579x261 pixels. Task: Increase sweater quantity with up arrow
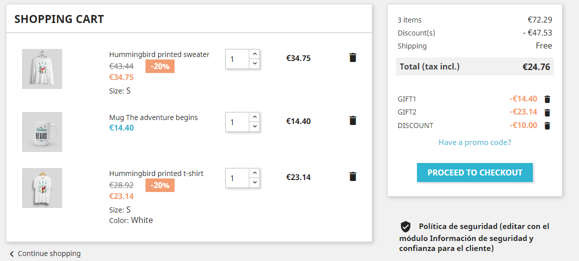pos(255,53)
